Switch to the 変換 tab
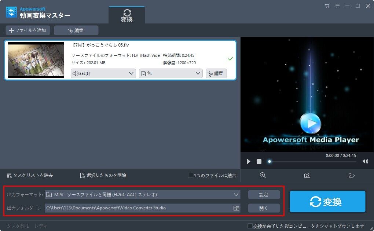This screenshot has height=231, width=374. click(127, 14)
